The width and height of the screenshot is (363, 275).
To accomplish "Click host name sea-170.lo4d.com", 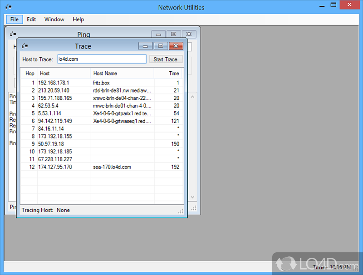I will pos(112,167).
